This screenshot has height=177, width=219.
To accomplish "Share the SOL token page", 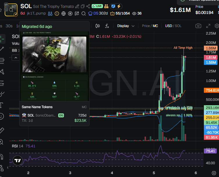I will click(88, 6).
